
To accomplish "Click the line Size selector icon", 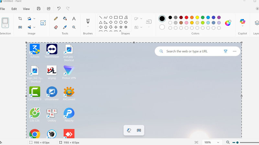I will pyautogui.click(x=149, y=22).
